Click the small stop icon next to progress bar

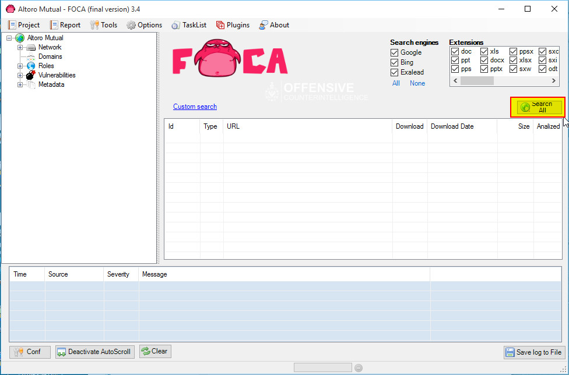[359, 368]
